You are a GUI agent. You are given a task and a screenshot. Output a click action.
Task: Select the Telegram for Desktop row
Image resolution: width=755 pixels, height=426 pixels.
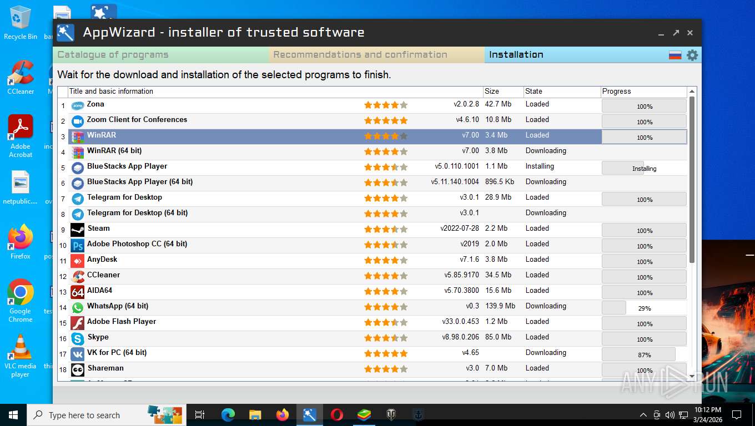pos(377,199)
